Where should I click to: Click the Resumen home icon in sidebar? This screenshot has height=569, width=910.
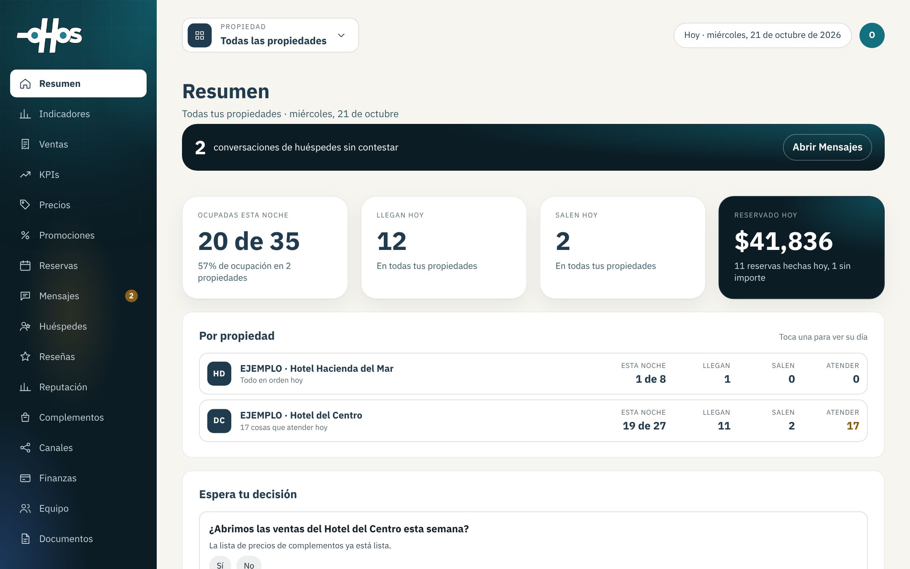tap(25, 83)
